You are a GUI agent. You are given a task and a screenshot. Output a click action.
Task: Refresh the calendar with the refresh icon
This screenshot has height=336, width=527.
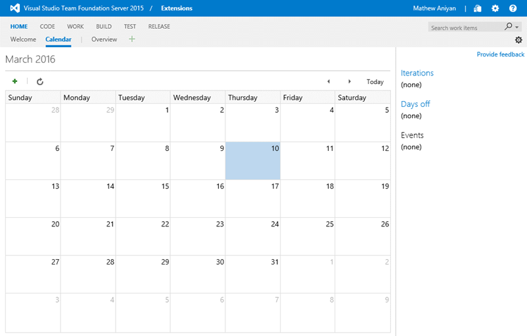point(40,81)
